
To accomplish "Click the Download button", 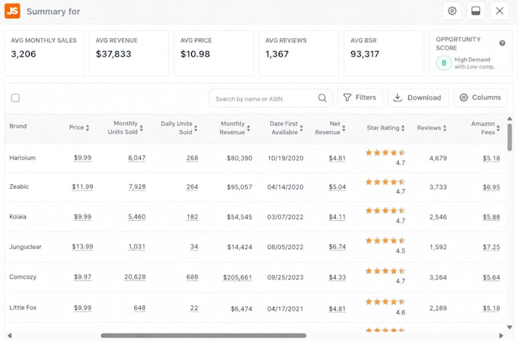I will [x=418, y=97].
